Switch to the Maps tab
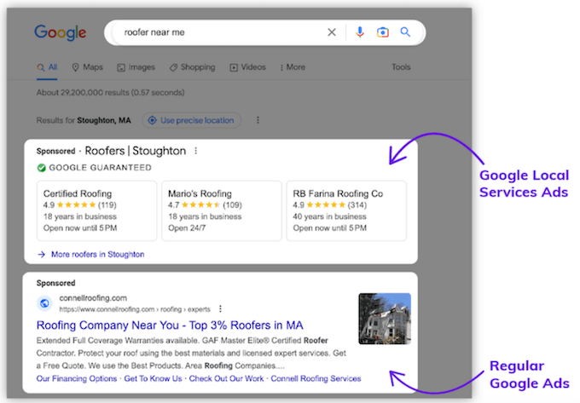The height and width of the screenshot is (403, 580). (x=87, y=67)
